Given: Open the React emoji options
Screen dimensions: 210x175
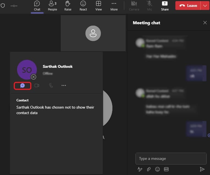Looking at the screenshot, I should 83,6.
